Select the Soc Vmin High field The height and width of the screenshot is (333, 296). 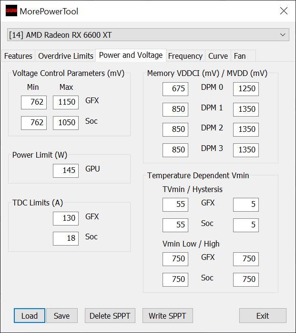[246, 279]
